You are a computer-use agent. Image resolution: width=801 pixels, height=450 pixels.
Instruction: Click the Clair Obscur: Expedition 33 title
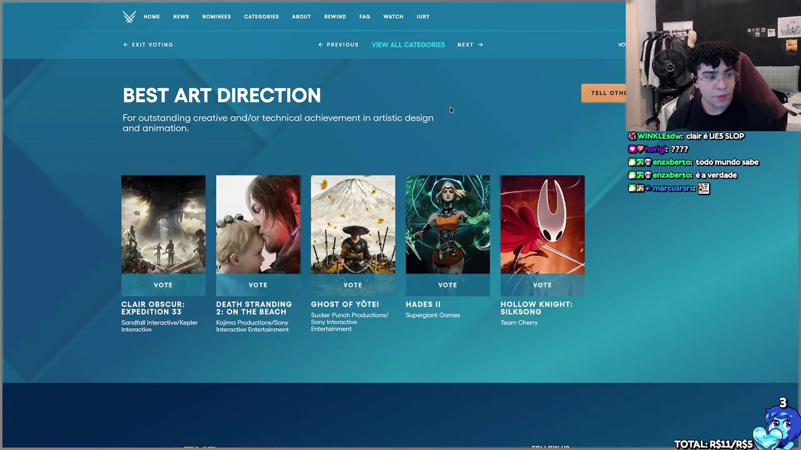pyautogui.click(x=153, y=308)
